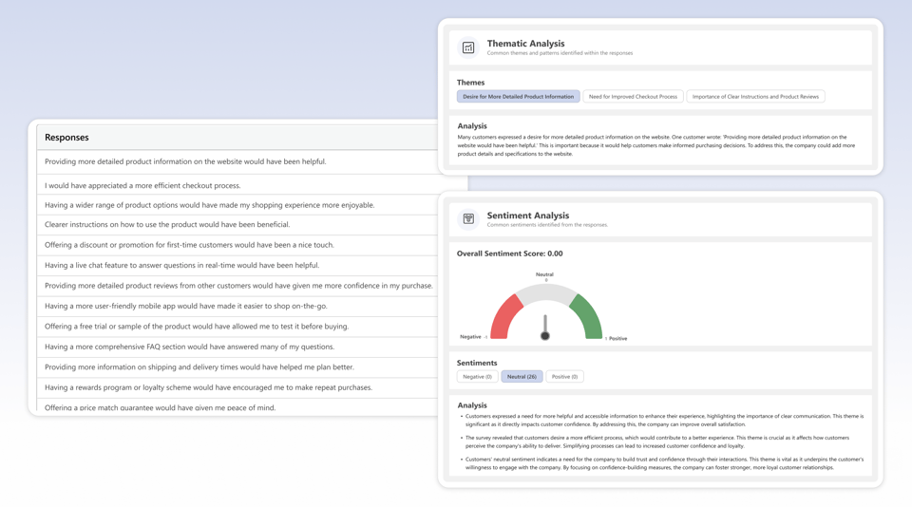Click 'Overall Sentiment Score: 0.00' text
The image size is (912, 507).
[x=509, y=253]
